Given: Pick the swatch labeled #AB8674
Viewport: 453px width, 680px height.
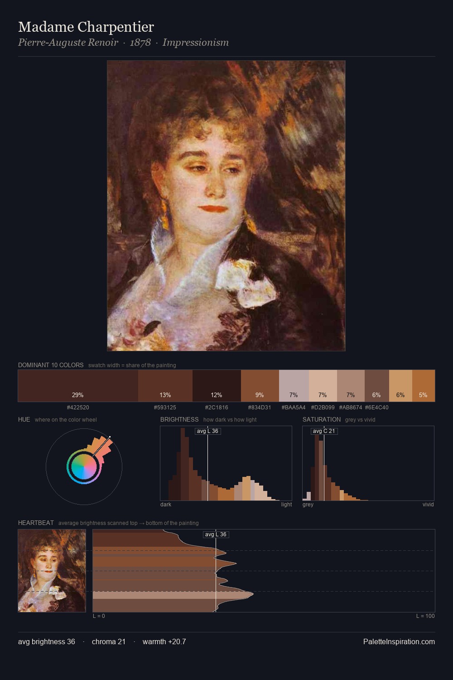Looking at the screenshot, I should click(351, 386).
